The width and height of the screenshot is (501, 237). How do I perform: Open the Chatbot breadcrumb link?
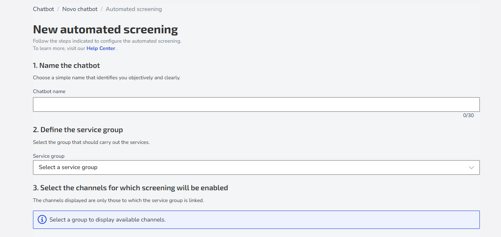(x=44, y=9)
